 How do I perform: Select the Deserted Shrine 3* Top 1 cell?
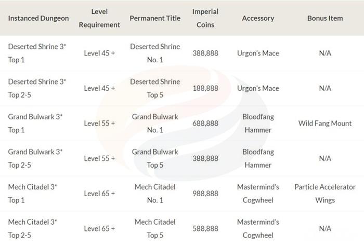(37, 53)
